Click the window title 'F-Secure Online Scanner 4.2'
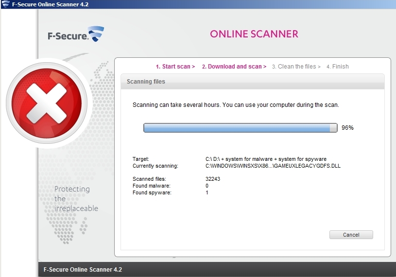 [x=50, y=4]
